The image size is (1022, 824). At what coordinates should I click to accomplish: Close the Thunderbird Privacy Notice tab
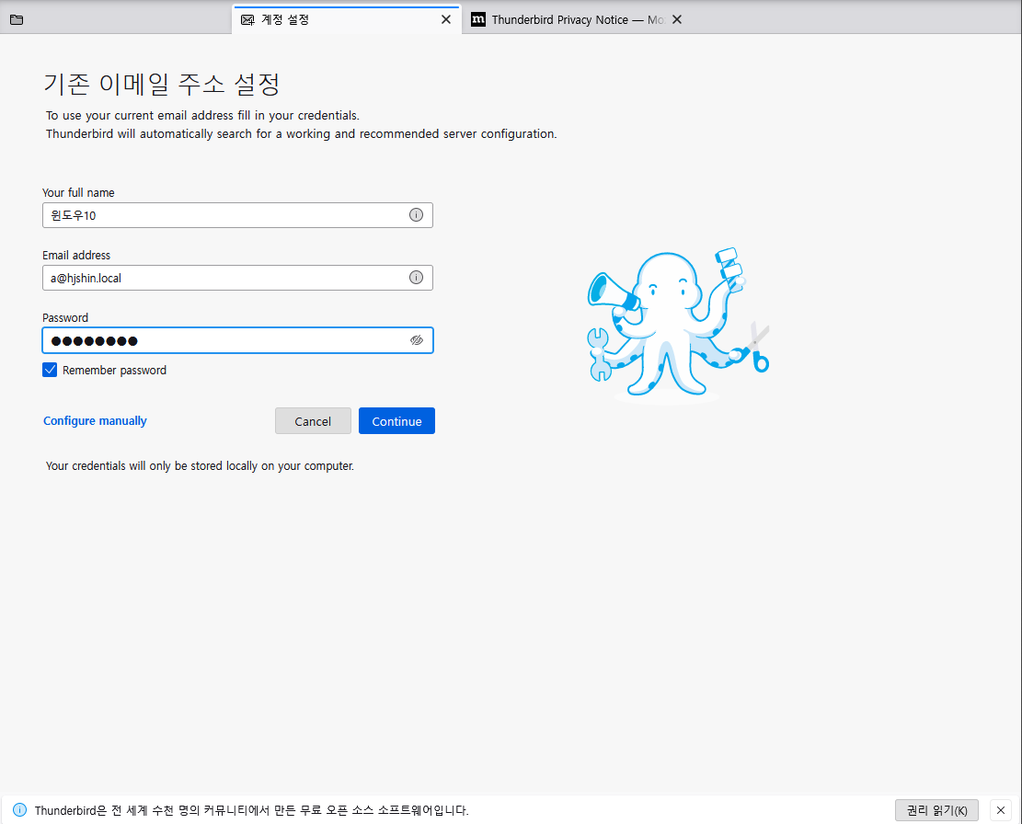click(x=676, y=19)
